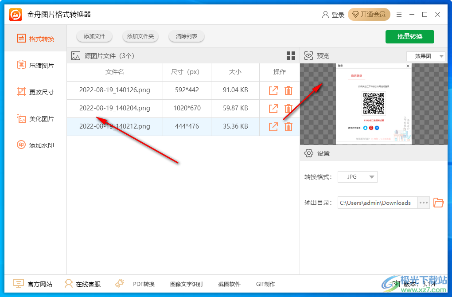Click the output directory path field
Image resolution: width=452 pixels, height=297 pixels.
click(x=376, y=203)
